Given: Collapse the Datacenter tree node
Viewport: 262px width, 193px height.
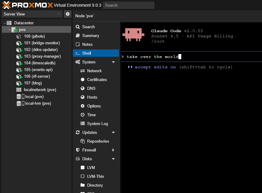Looking at the screenshot, I should tap(4, 23).
